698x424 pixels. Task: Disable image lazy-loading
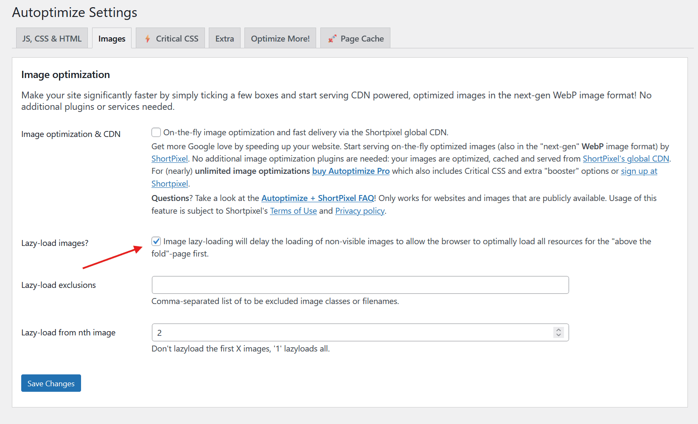pos(156,241)
